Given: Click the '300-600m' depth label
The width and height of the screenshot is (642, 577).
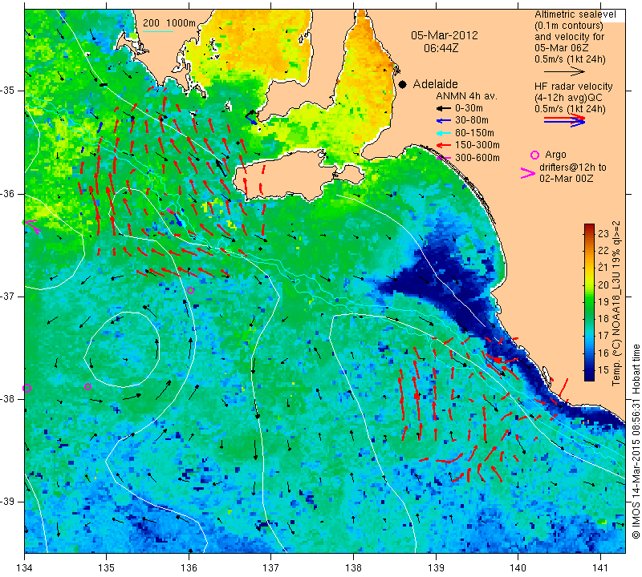Looking at the screenshot, I should tap(477, 158).
